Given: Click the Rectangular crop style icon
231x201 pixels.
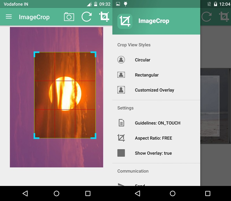Looking at the screenshot, I should pyautogui.click(x=121, y=75).
